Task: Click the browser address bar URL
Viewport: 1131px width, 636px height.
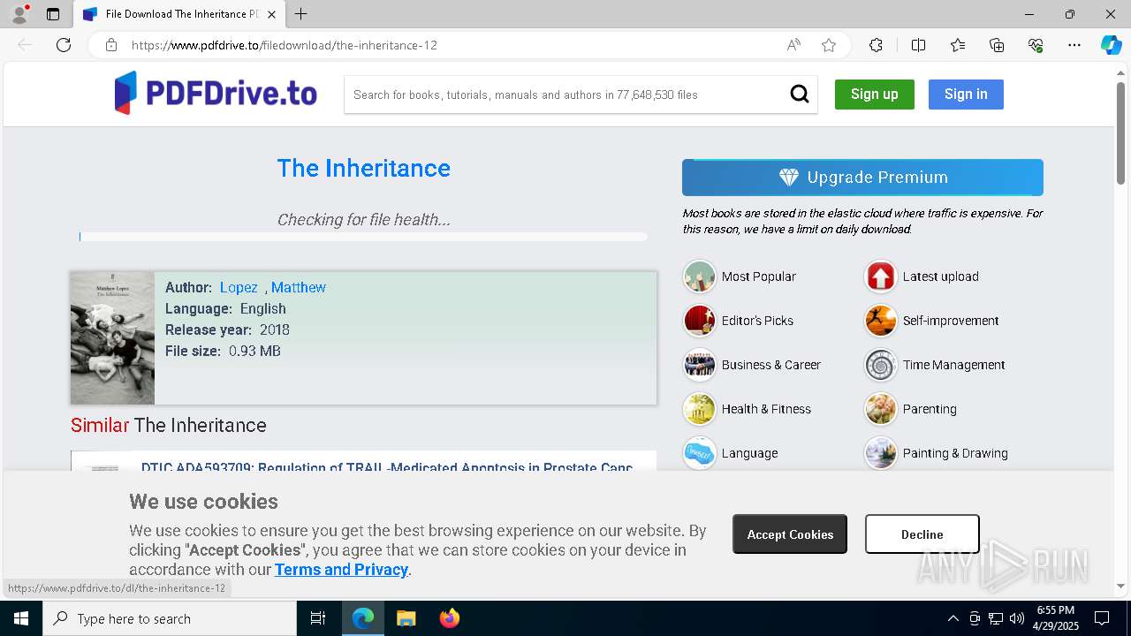Action: (285, 45)
